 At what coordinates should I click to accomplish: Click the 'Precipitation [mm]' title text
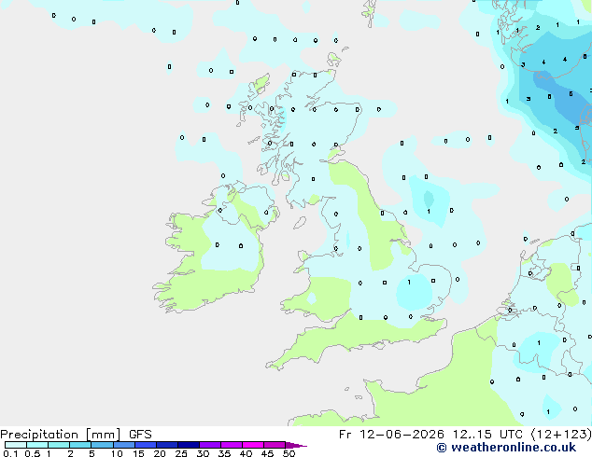(60, 435)
